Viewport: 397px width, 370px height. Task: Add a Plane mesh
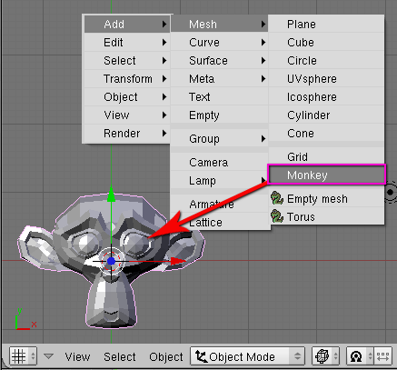click(x=326, y=24)
